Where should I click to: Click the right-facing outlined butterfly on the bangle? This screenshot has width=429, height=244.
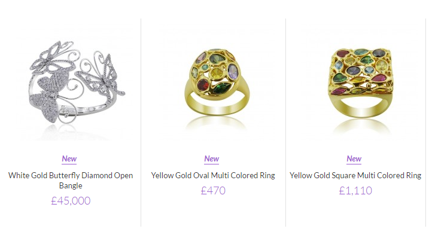(102, 77)
